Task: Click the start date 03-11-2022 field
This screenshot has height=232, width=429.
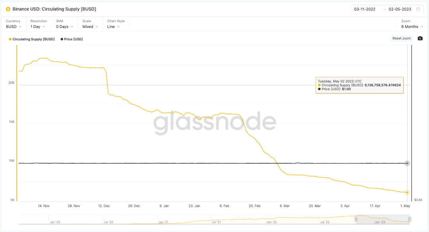Action: click(x=365, y=9)
